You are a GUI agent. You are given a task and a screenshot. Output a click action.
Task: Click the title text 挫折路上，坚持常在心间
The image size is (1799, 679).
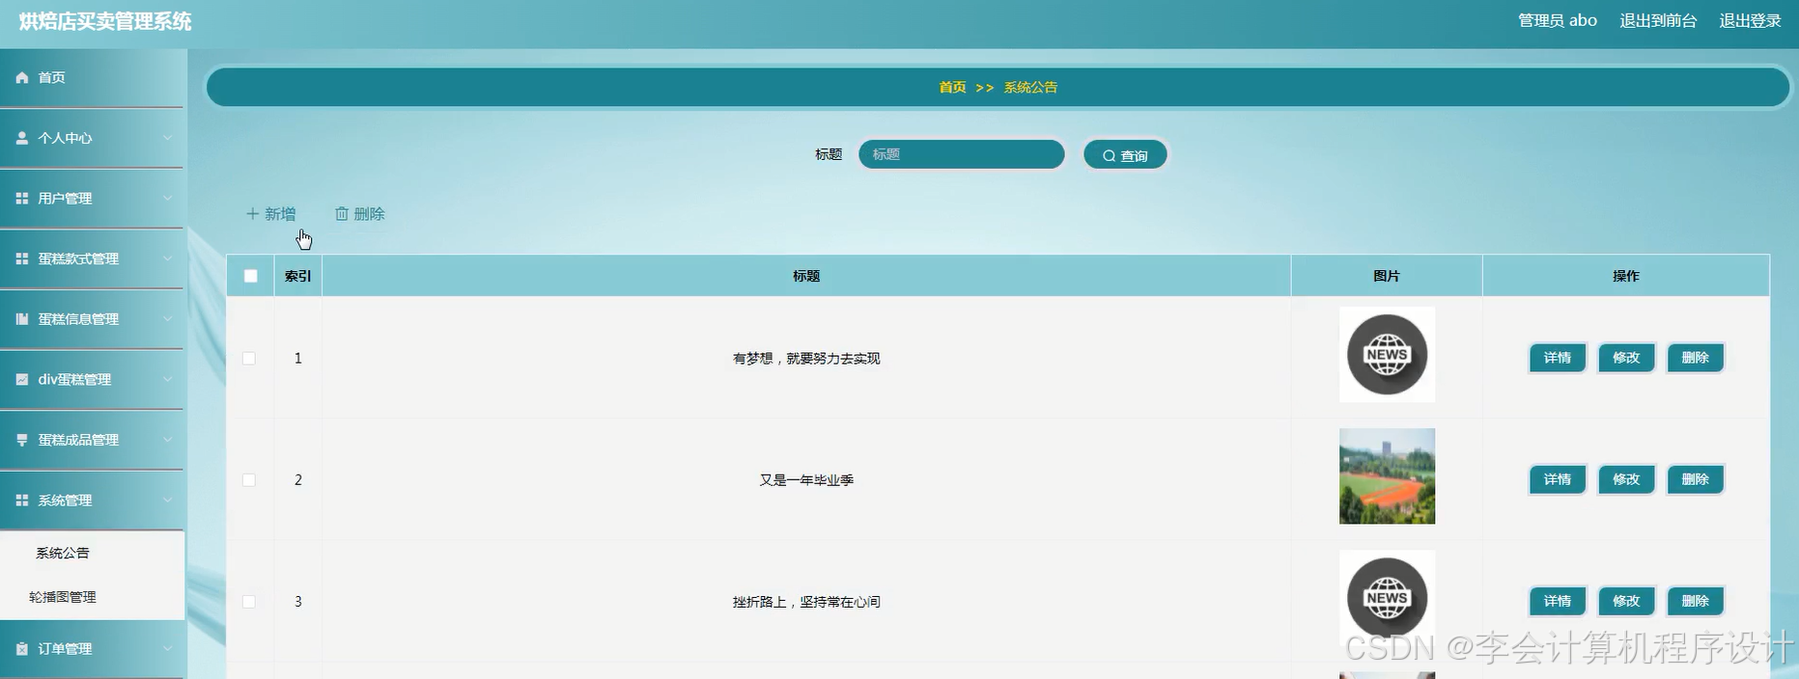[806, 602]
